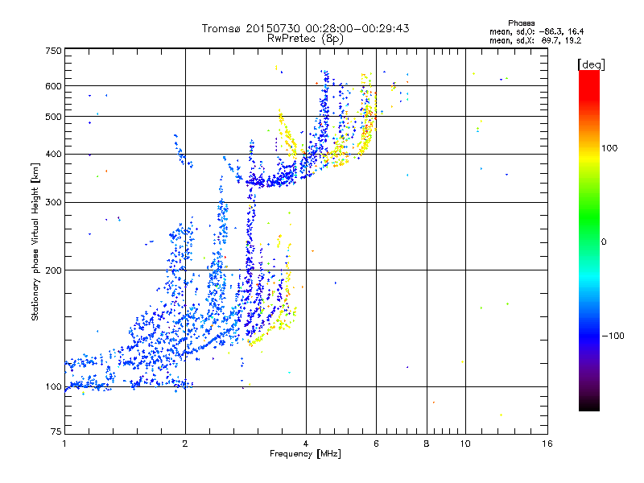Screen dimensions: 644x483
Task: Click the y-axis '600' tick label
Action: (x=53, y=86)
